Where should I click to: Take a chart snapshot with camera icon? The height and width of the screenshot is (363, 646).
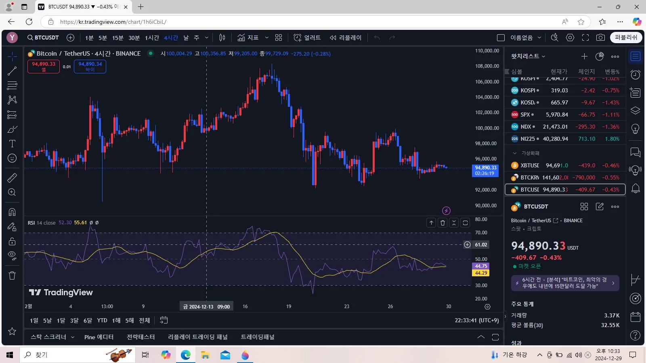click(600, 38)
